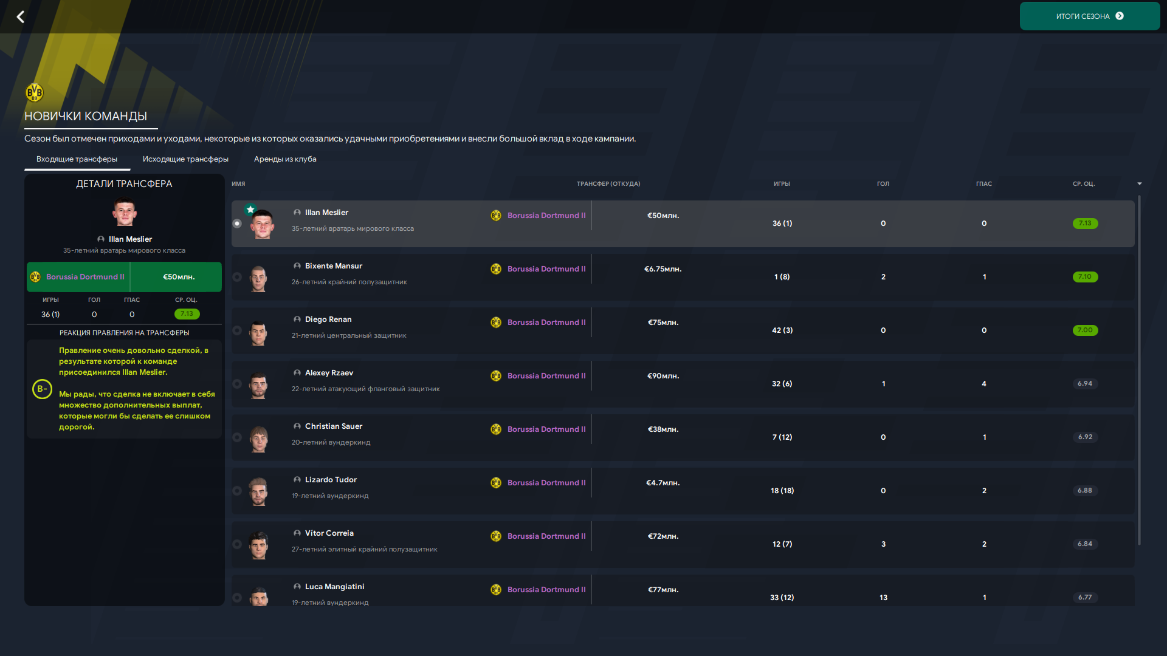Click person icon beside Christian Sauer name
Image resolution: width=1167 pixels, height=656 pixels.
(x=297, y=426)
